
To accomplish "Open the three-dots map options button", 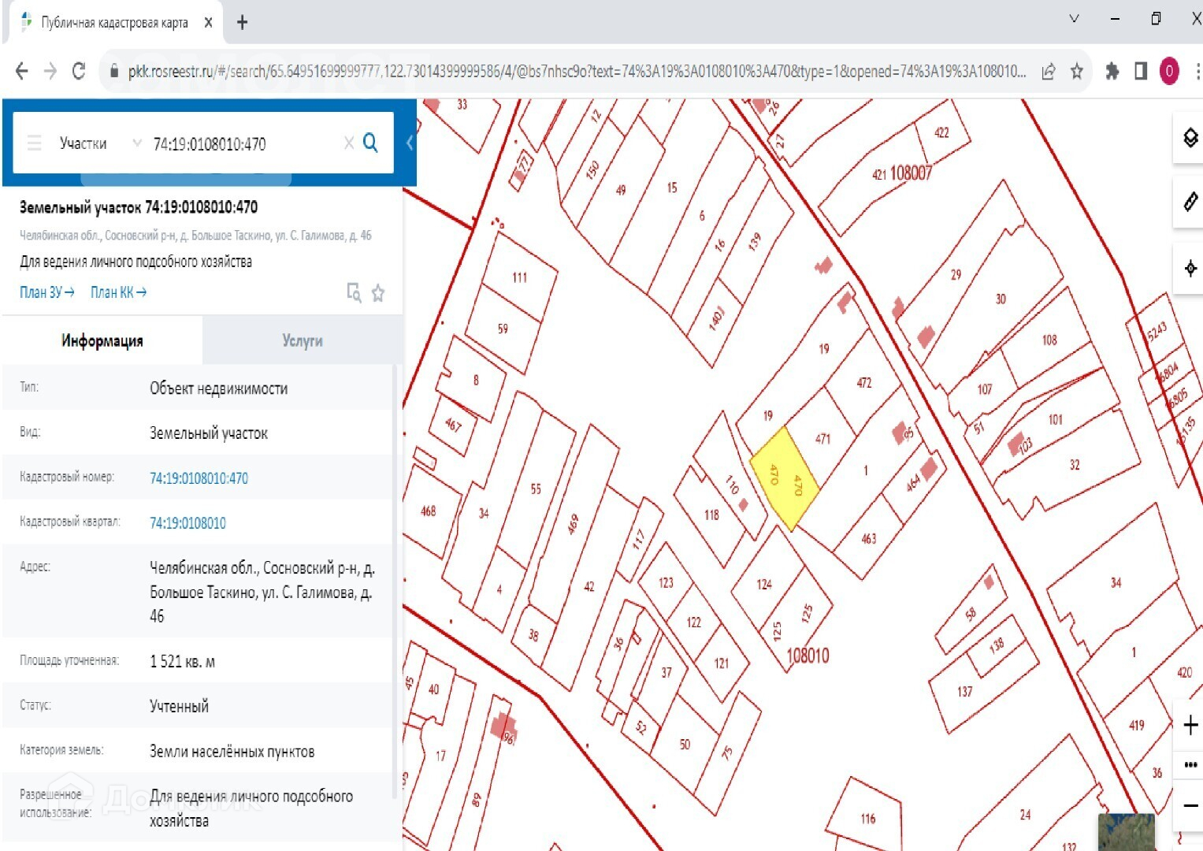I will 1190,764.
